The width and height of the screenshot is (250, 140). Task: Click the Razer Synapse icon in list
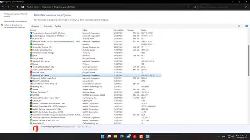(31, 44)
